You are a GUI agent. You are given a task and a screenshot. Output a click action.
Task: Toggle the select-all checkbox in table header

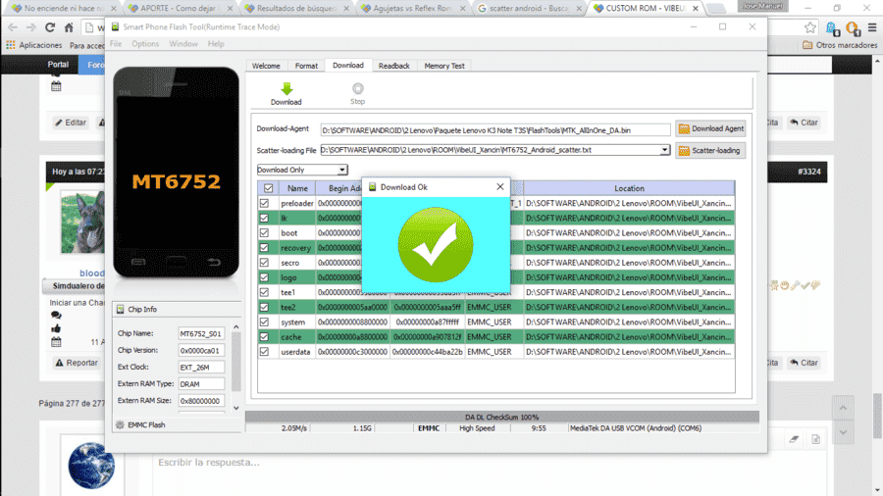pos(269,188)
